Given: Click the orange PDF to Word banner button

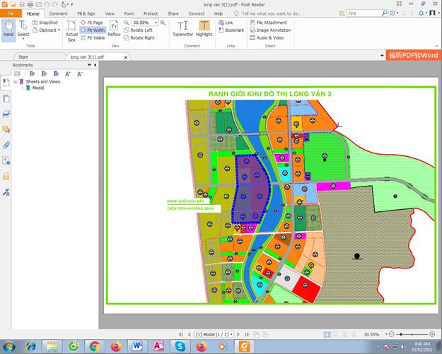Looking at the screenshot, I should (413, 56).
